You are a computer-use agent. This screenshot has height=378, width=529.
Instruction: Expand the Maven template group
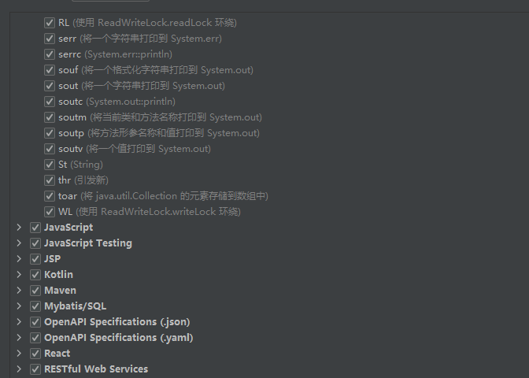[19, 291]
